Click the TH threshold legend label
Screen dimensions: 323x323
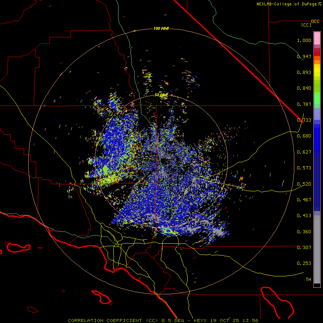tap(308, 280)
